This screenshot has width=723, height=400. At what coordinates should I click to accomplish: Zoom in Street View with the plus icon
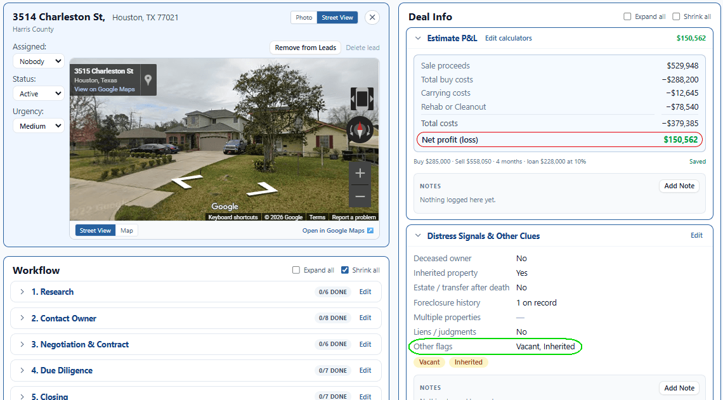point(360,173)
